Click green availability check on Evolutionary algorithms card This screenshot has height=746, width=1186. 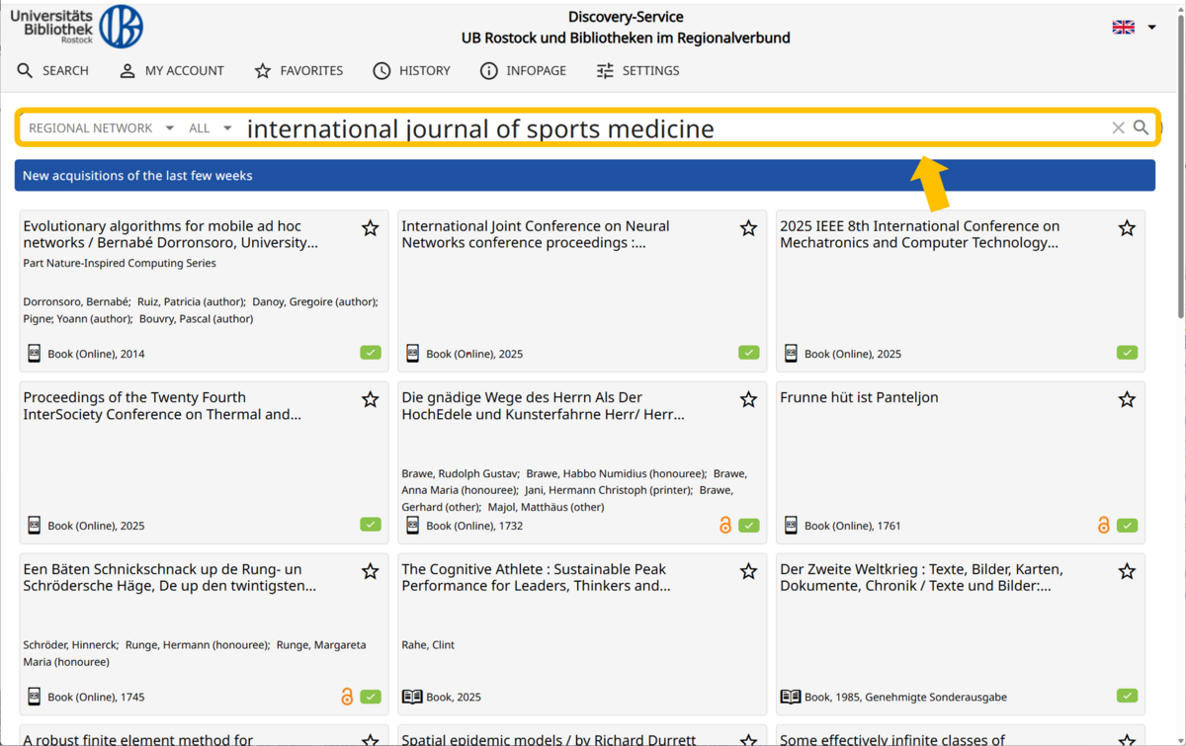click(x=371, y=353)
